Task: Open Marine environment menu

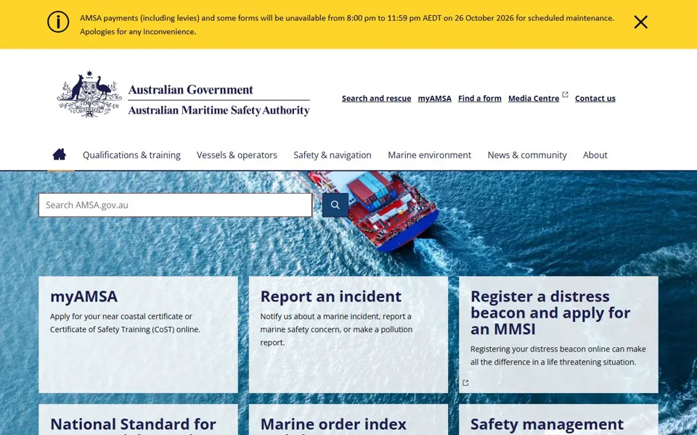Action: tap(429, 155)
